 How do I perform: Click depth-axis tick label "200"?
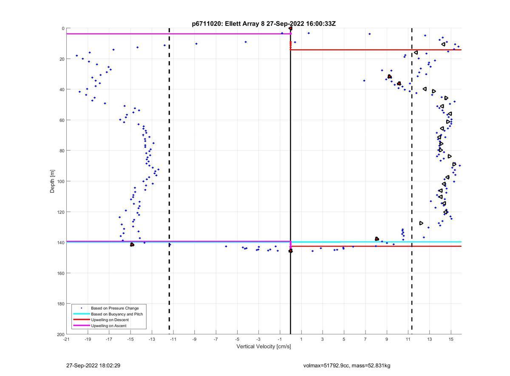coord(60,334)
